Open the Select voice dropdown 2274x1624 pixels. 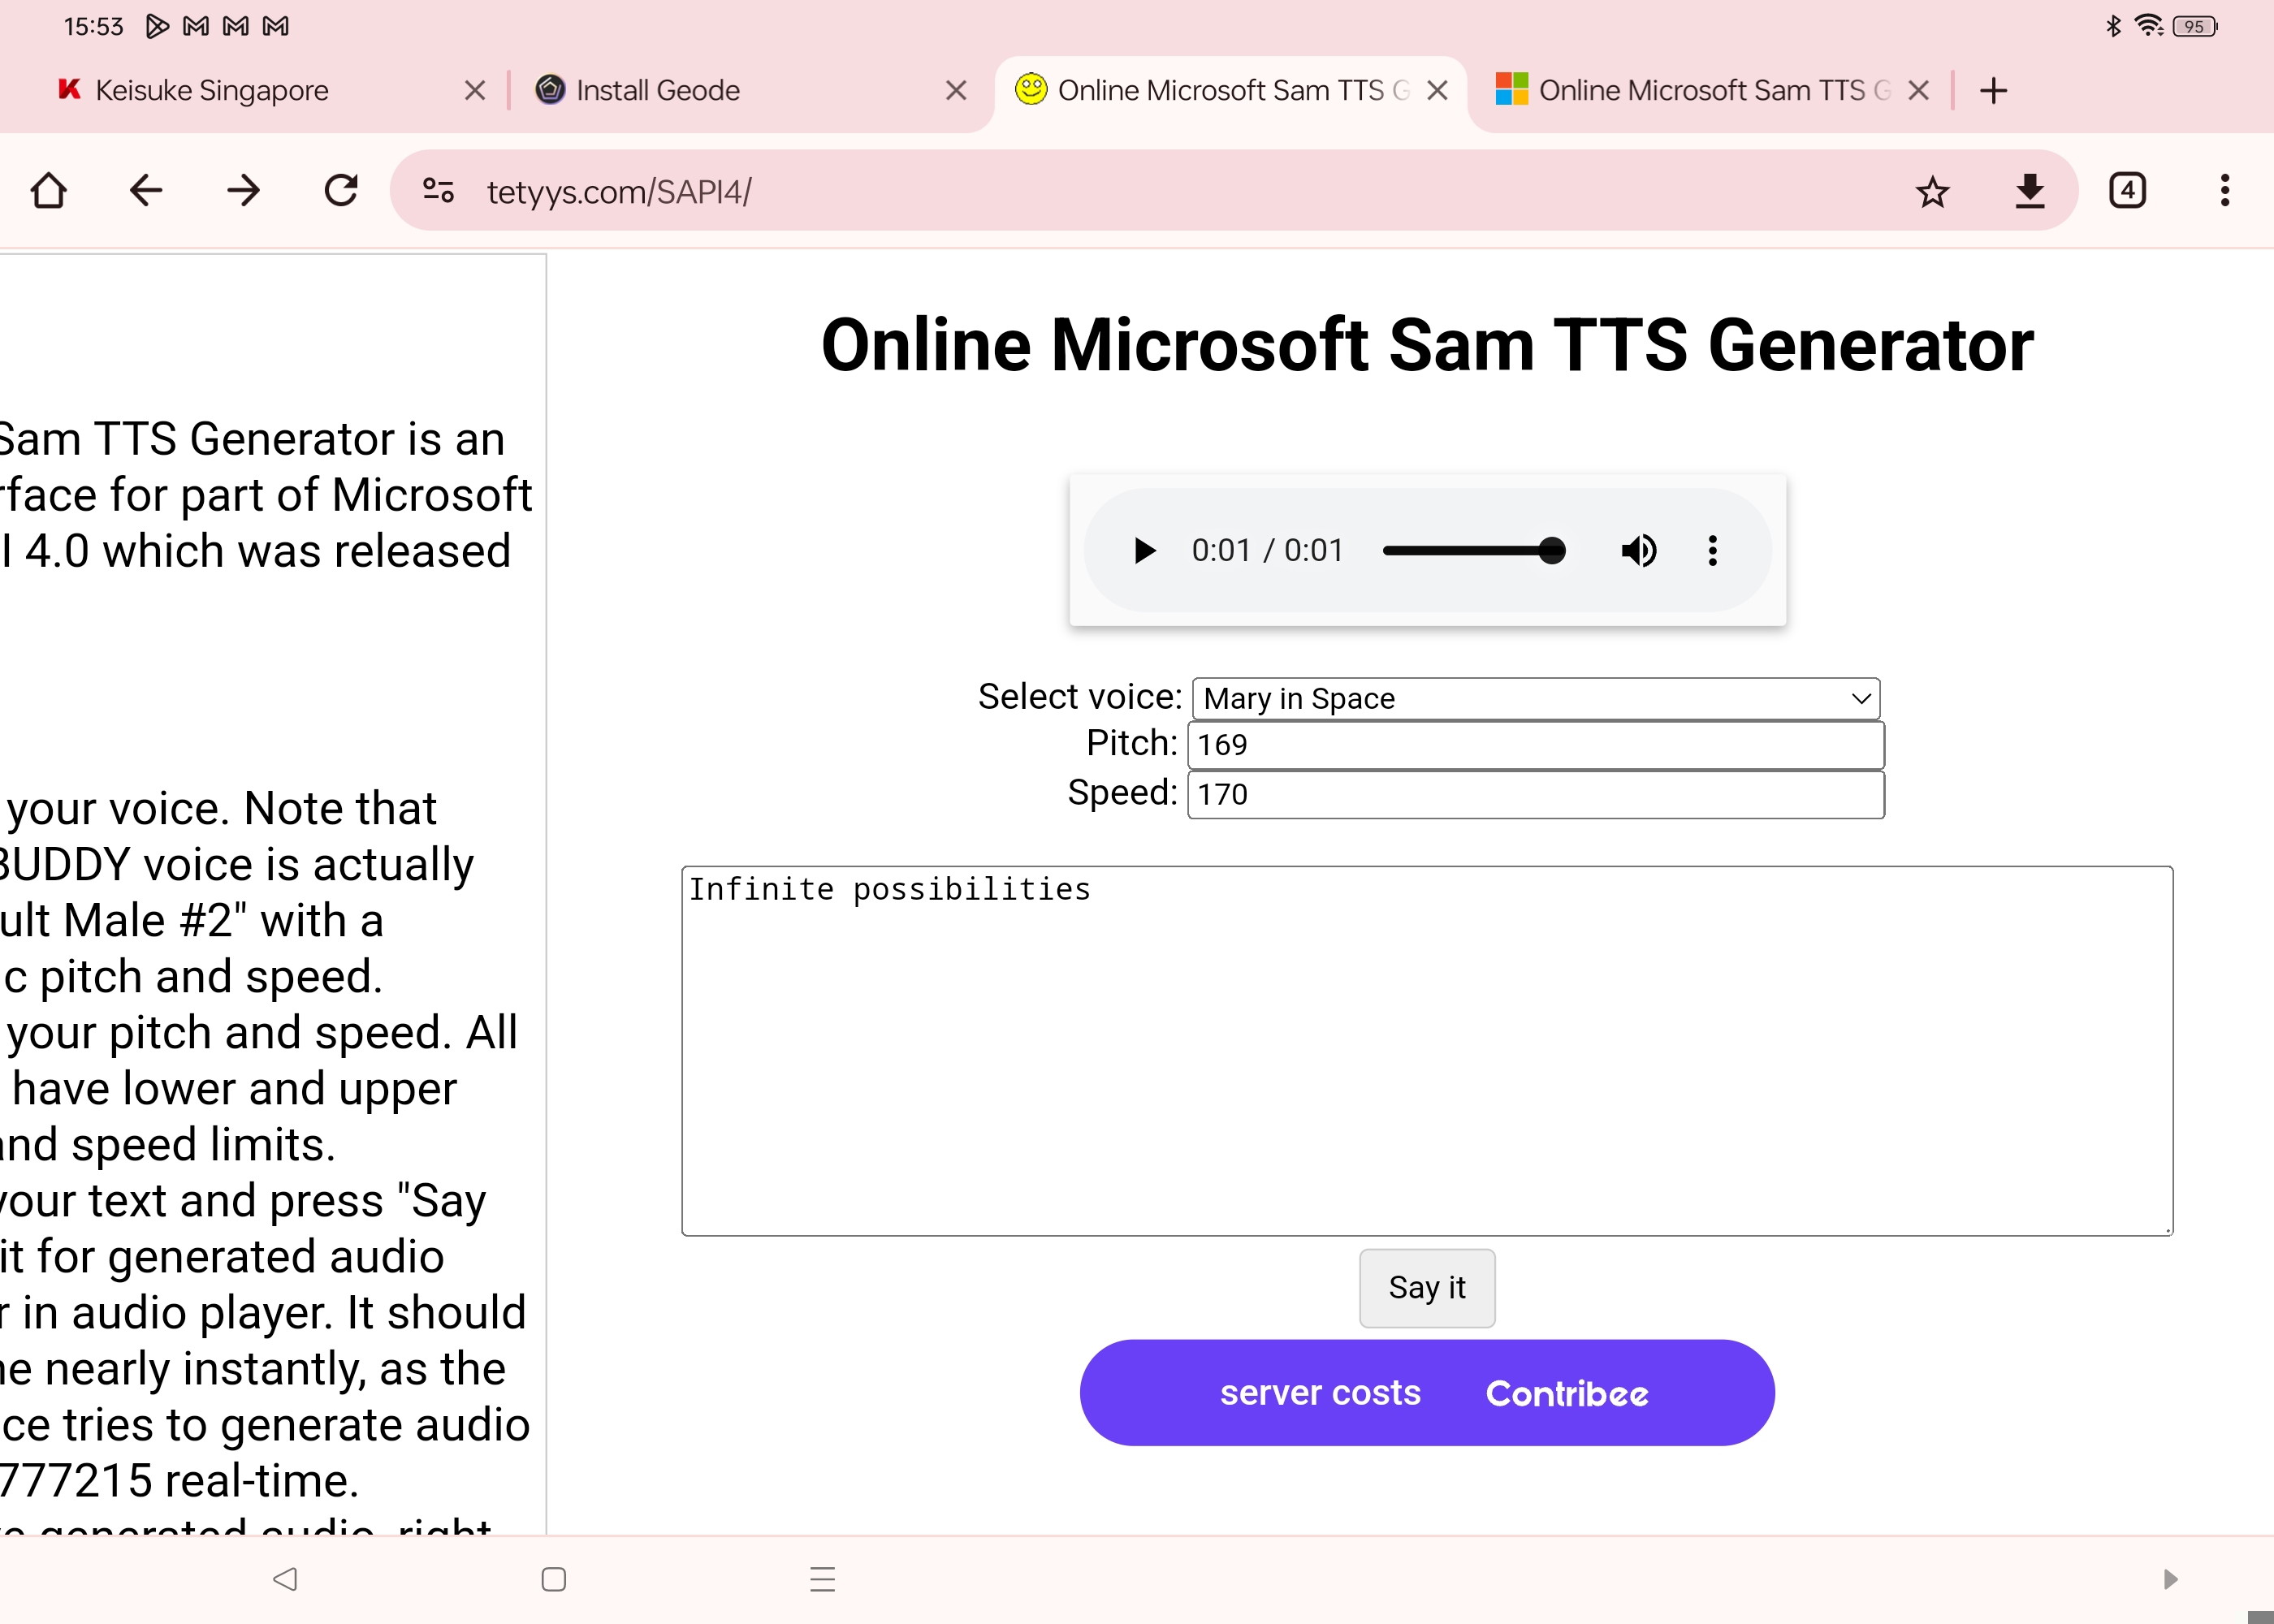(x=1533, y=698)
